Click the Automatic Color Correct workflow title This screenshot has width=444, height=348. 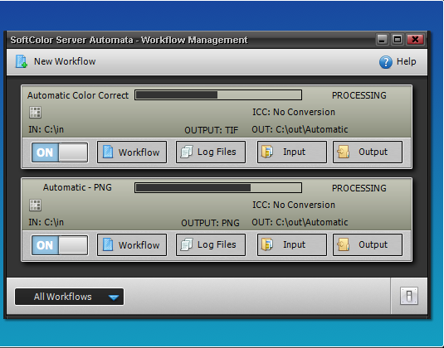(78, 95)
